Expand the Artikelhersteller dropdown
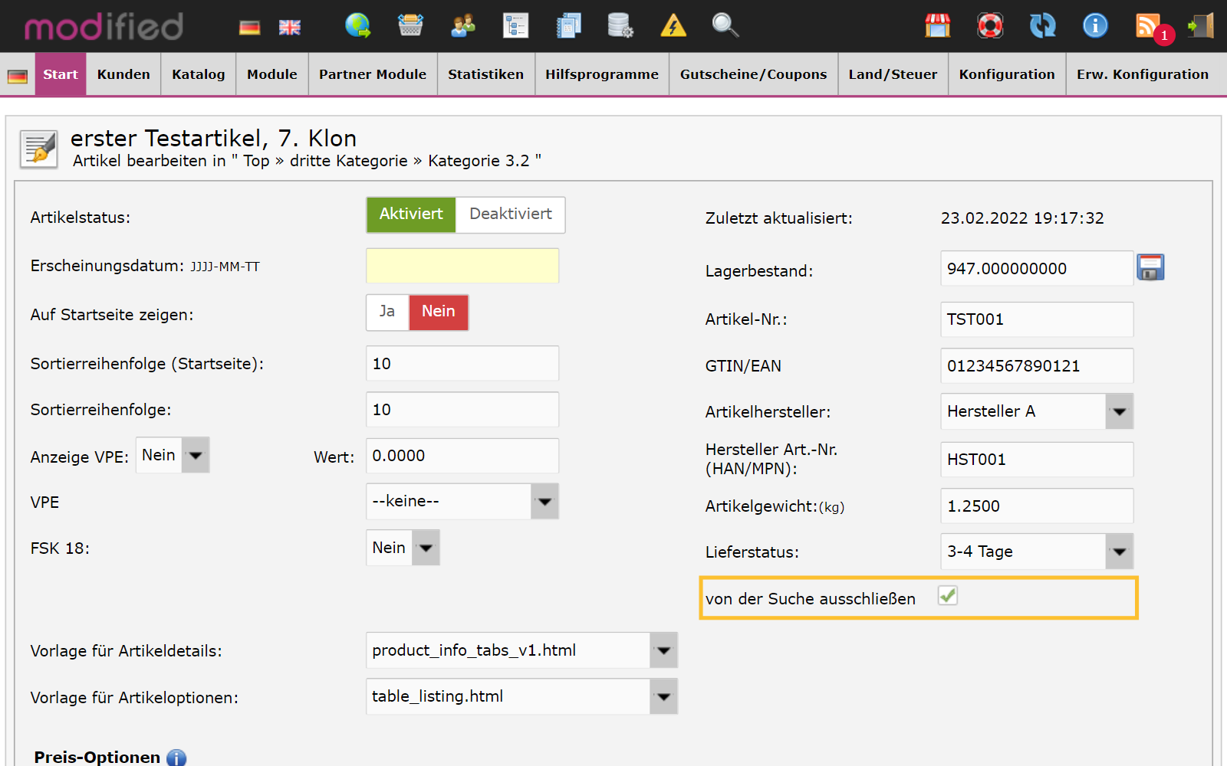Image resolution: width=1227 pixels, height=766 pixels. tap(1119, 412)
